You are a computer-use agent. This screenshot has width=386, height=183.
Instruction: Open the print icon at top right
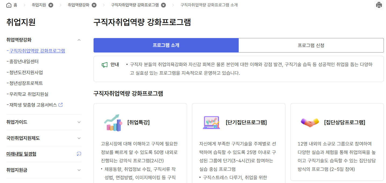tap(378, 5)
